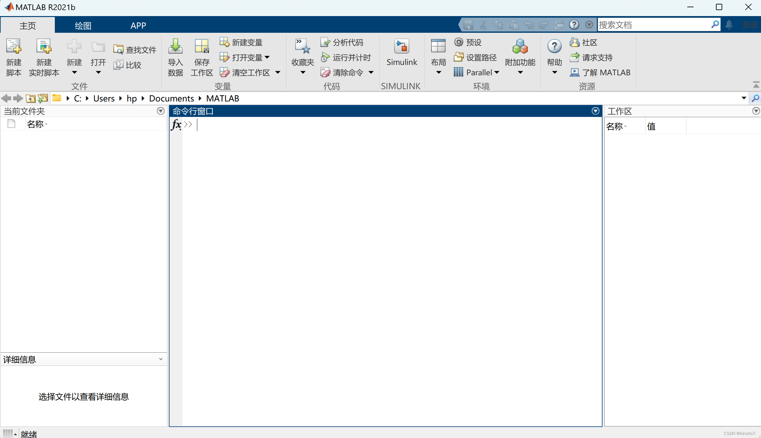
Task: Open the 导入数据 import tool
Action: (175, 57)
